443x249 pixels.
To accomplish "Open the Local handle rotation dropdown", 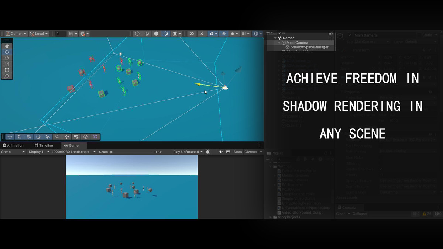I will click(39, 34).
